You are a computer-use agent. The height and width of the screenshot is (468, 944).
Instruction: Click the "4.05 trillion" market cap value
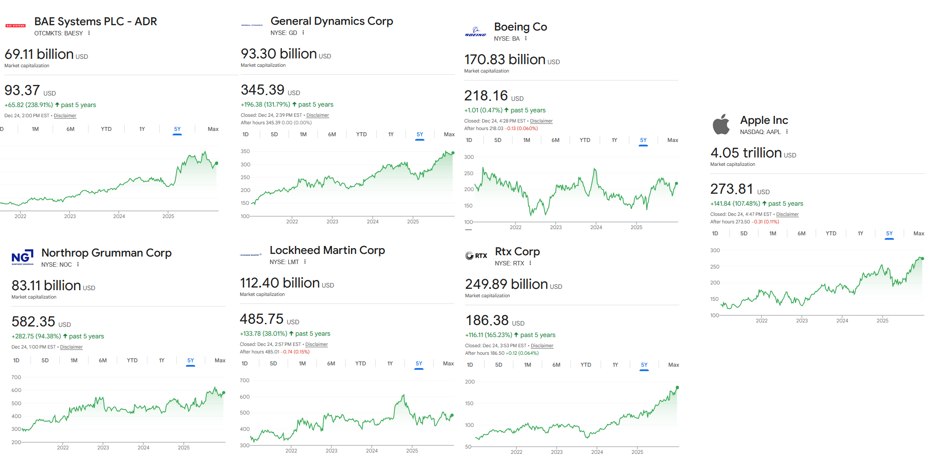point(746,153)
